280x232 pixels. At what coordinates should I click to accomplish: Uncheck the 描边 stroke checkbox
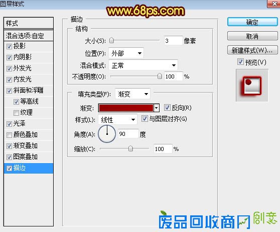(x=9, y=168)
